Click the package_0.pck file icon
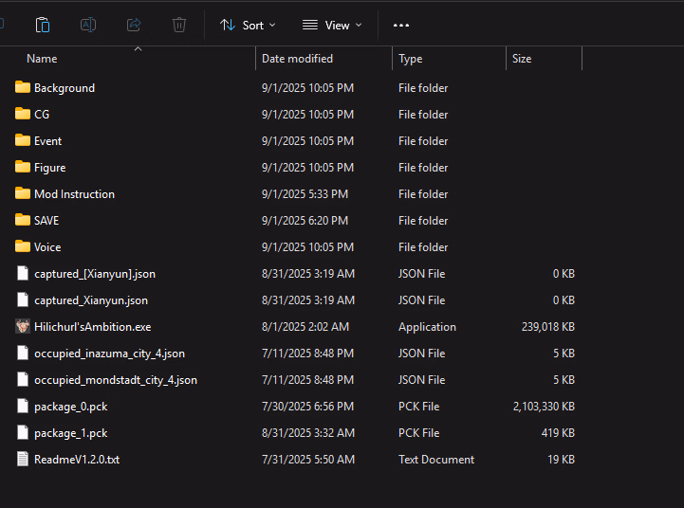The image size is (684, 508). pyautogui.click(x=24, y=407)
